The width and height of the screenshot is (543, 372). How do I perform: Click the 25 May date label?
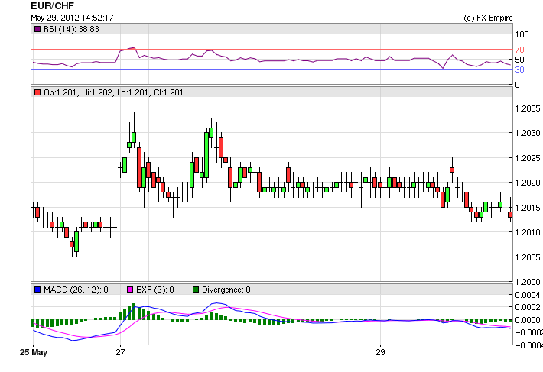click(x=34, y=353)
